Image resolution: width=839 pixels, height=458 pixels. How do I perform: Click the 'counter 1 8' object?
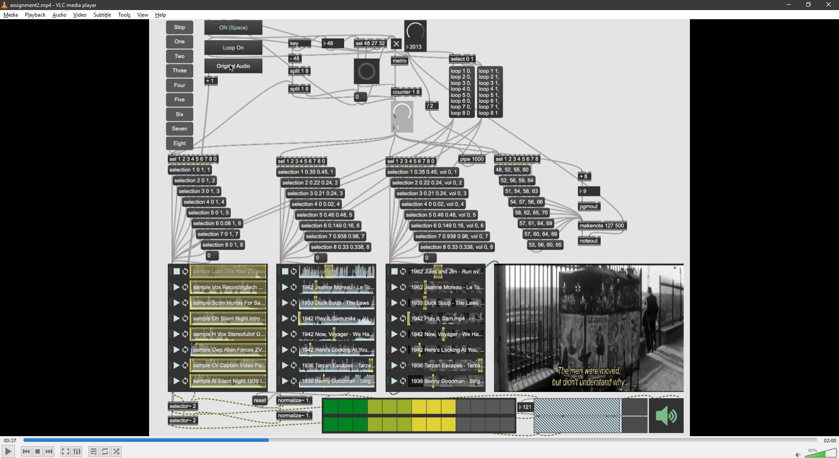(406, 92)
